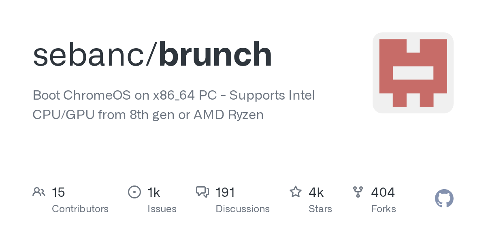Viewport: 486px width, 243px height.
Task: Click the 'Contributors' label
Action: point(80,209)
